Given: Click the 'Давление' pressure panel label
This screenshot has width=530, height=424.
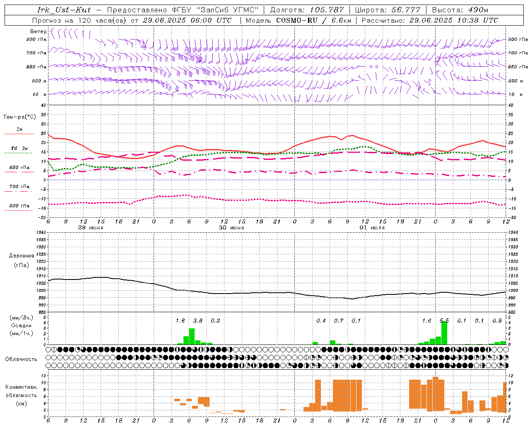Looking at the screenshot, I should click(x=22, y=256).
